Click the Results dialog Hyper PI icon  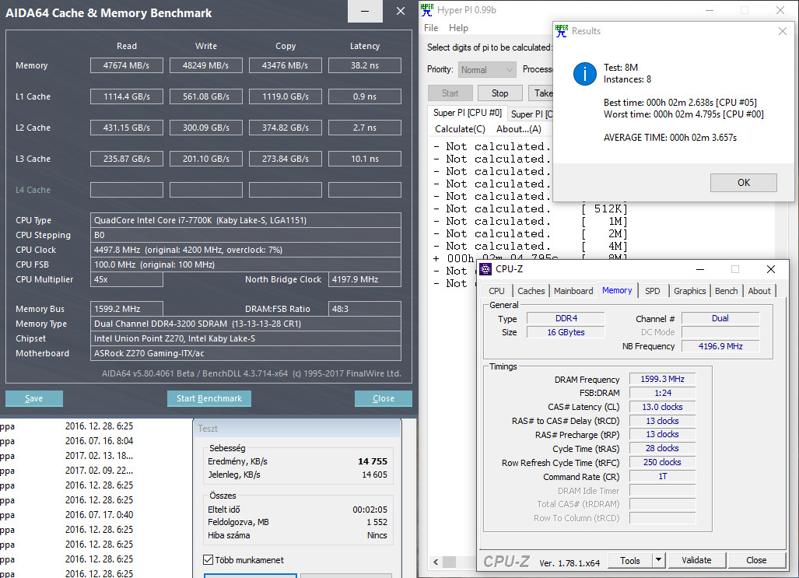click(x=562, y=30)
